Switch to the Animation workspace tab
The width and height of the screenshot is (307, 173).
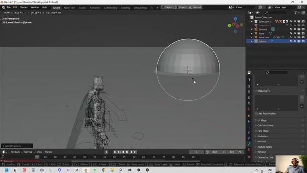[x=95, y=8]
